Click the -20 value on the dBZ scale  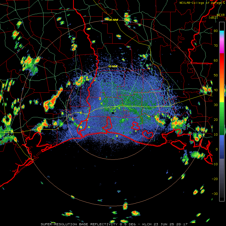point(215,179)
